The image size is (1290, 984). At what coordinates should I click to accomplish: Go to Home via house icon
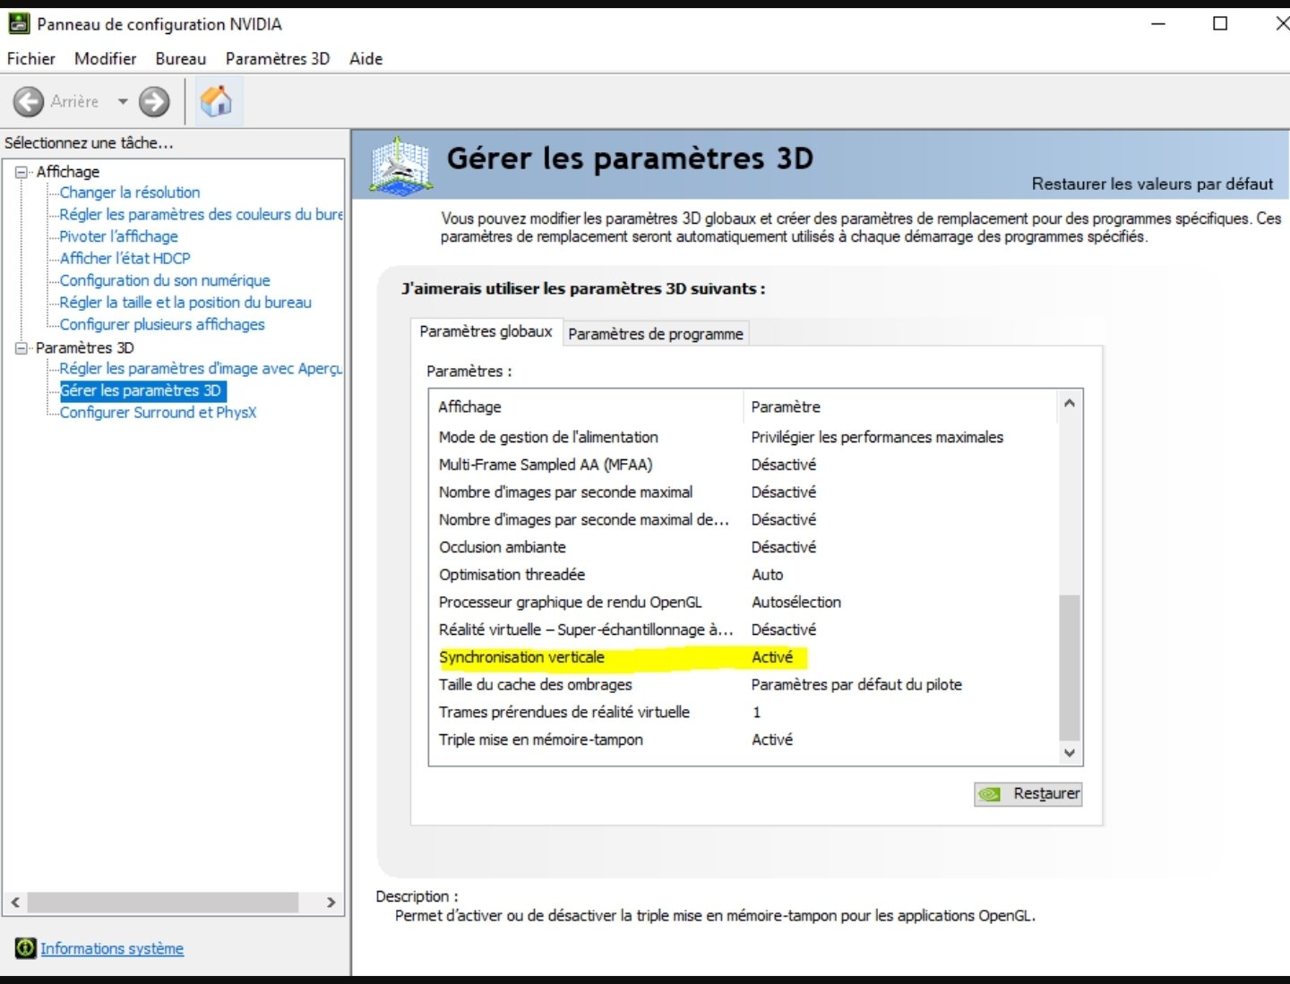[216, 101]
